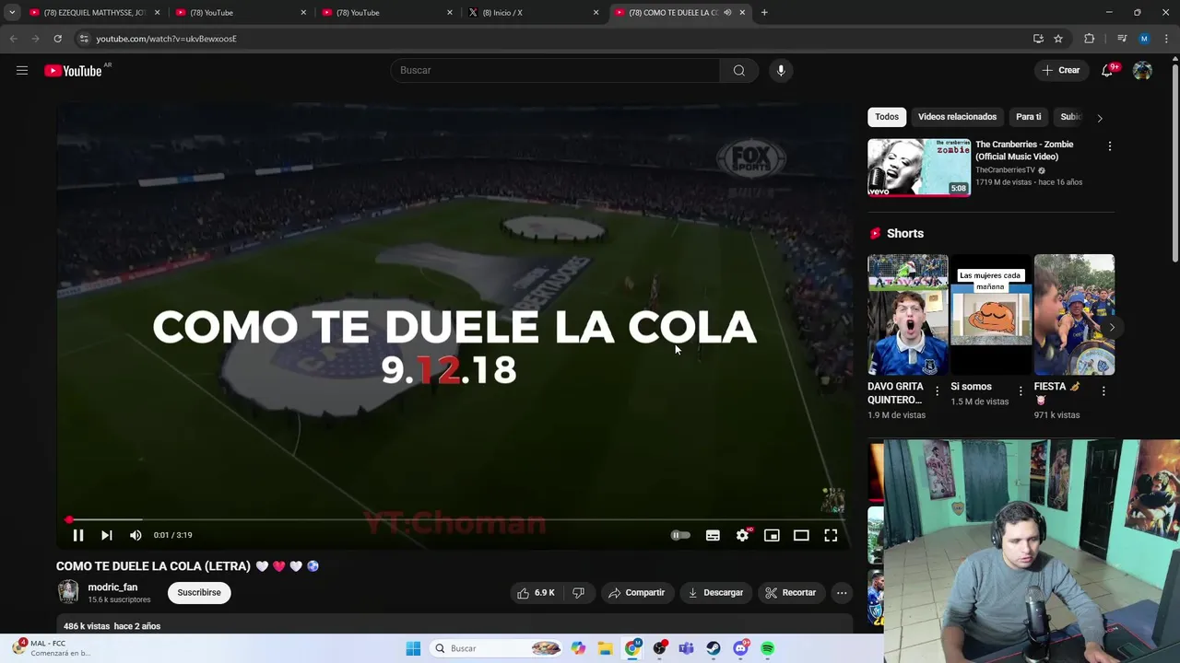Click the modric_fan channel avatar
The width and height of the screenshot is (1180, 663).
click(68, 592)
